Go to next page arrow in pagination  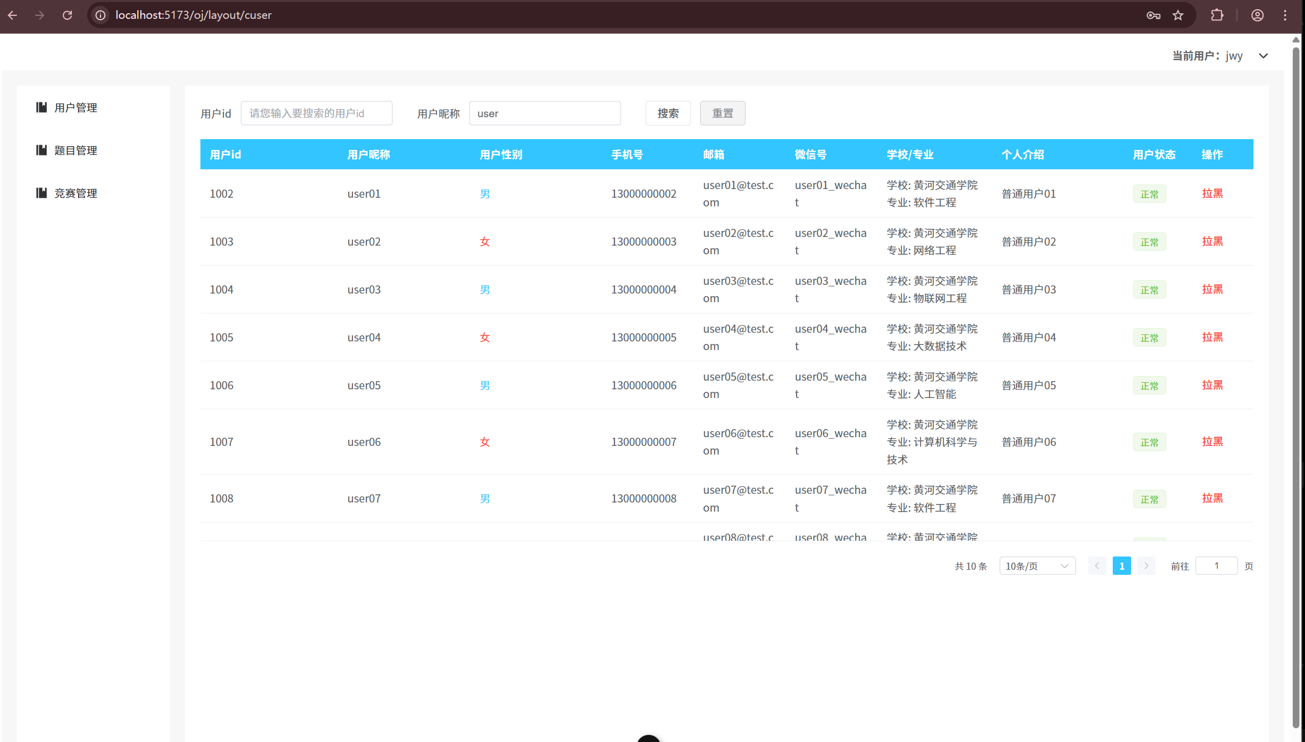pyautogui.click(x=1146, y=566)
